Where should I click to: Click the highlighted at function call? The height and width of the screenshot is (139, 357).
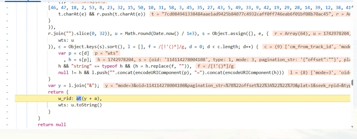pos(79,99)
